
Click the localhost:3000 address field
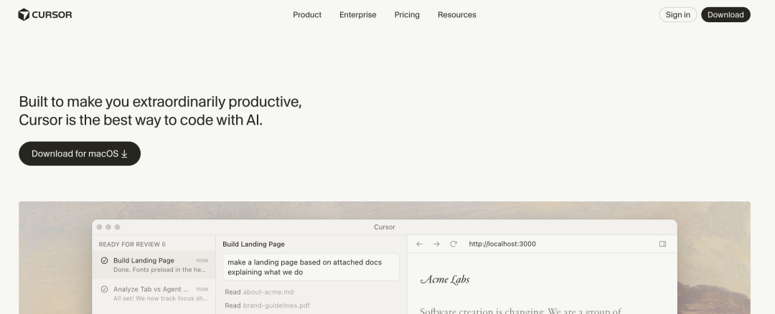(x=502, y=244)
